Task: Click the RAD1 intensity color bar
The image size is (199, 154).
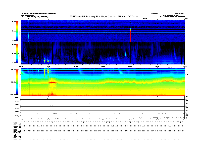Action: click(17, 53)
